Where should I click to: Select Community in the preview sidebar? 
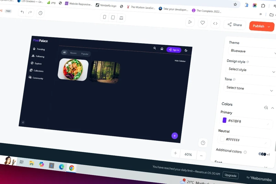(36, 78)
